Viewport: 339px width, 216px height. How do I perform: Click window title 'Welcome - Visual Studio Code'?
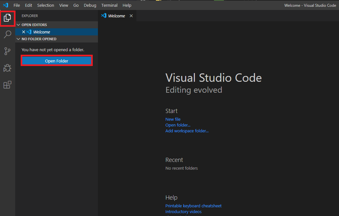coord(310,5)
